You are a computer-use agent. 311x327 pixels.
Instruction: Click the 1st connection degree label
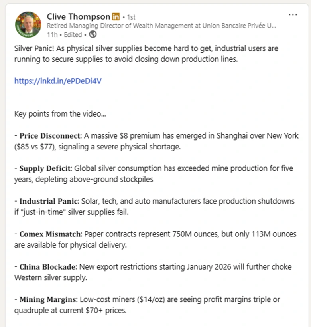point(131,17)
